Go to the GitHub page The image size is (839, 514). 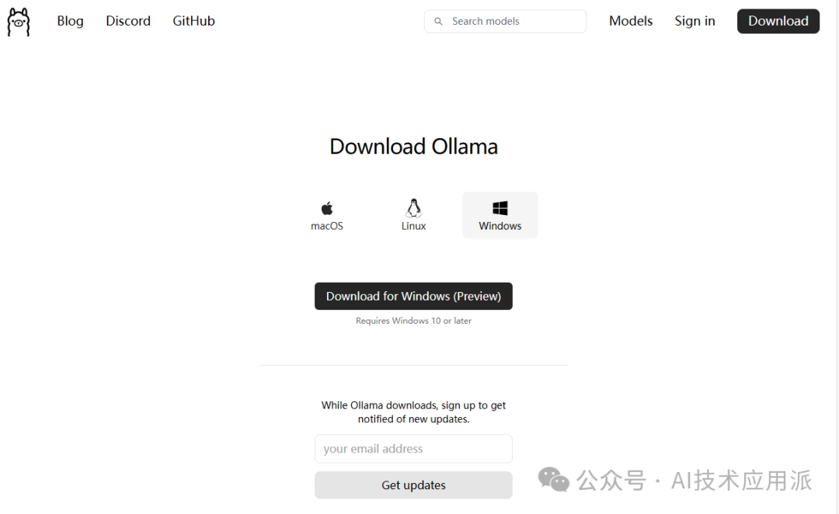tap(193, 21)
